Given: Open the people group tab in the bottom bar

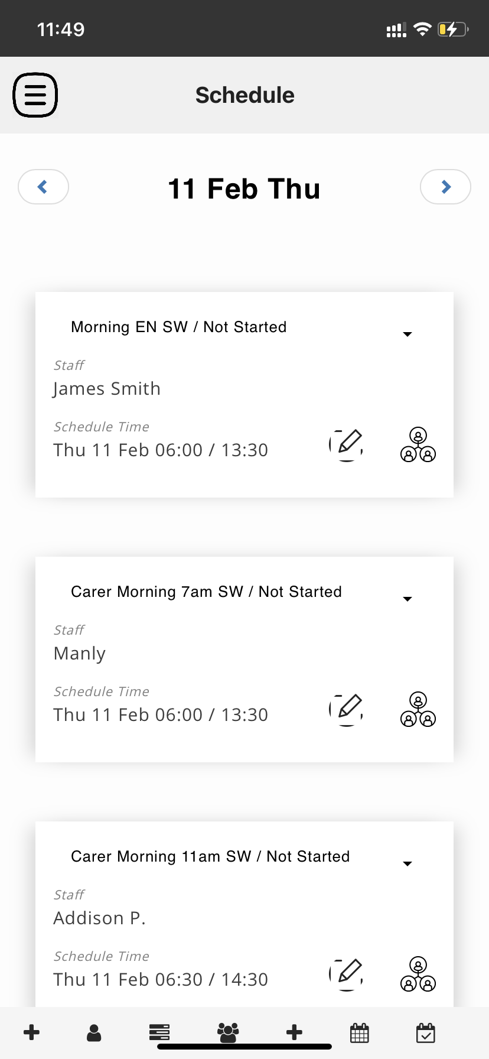Looking at the screenshot, I should (228, 1032).
